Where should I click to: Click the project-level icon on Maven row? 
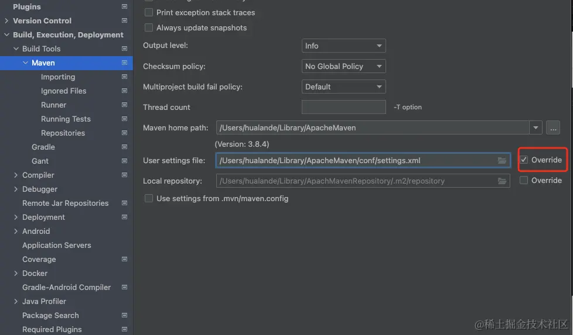(124, 63)
